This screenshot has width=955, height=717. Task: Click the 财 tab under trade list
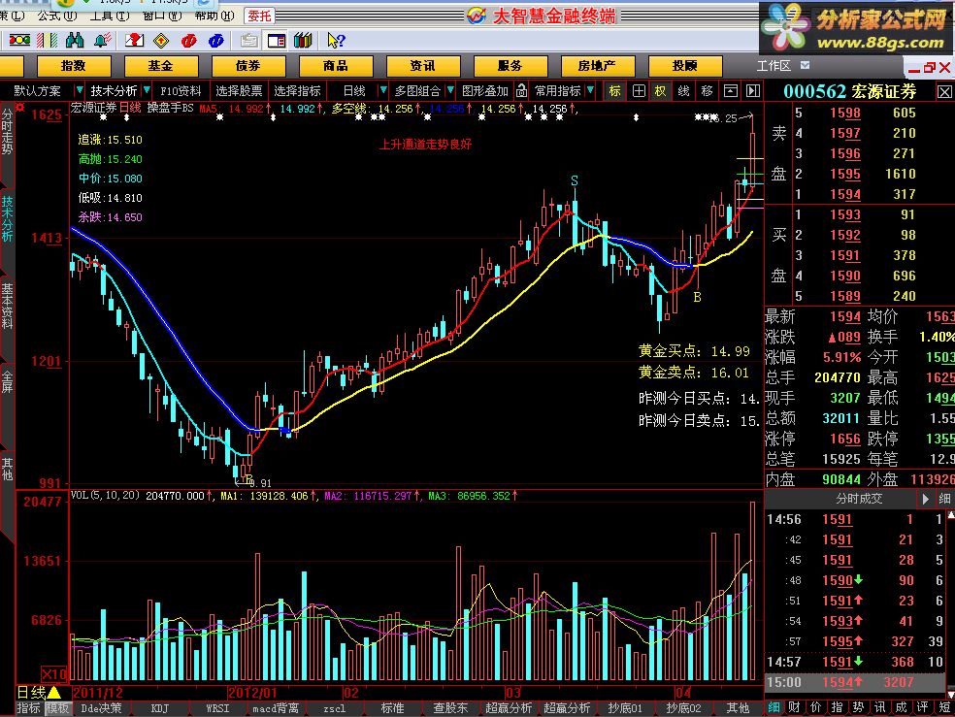point(794,707)
